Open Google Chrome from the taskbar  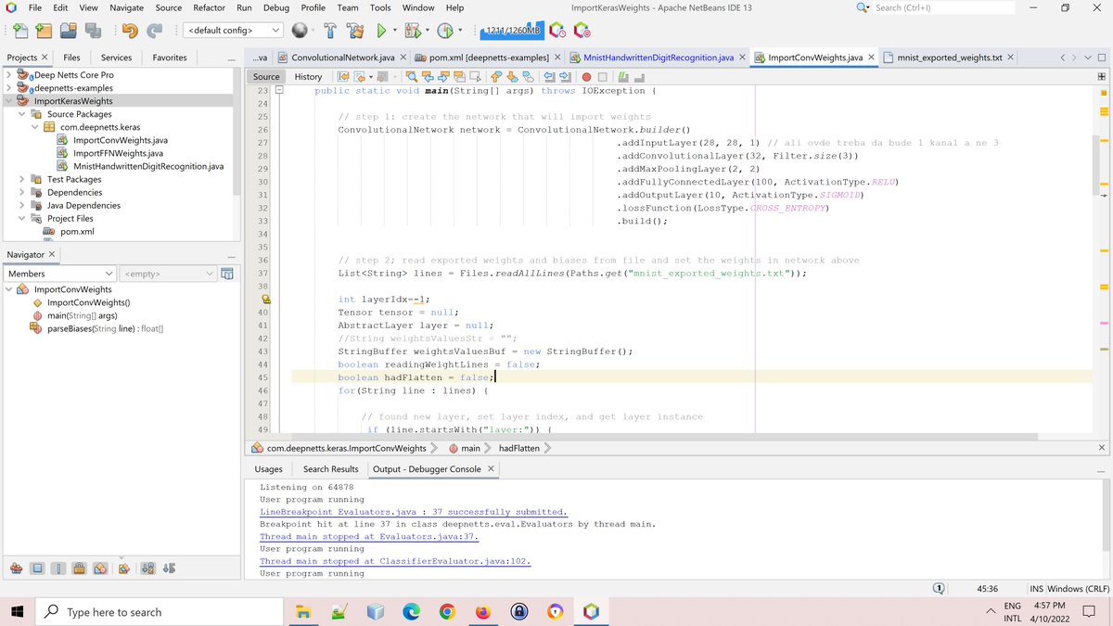click(447, 612)
